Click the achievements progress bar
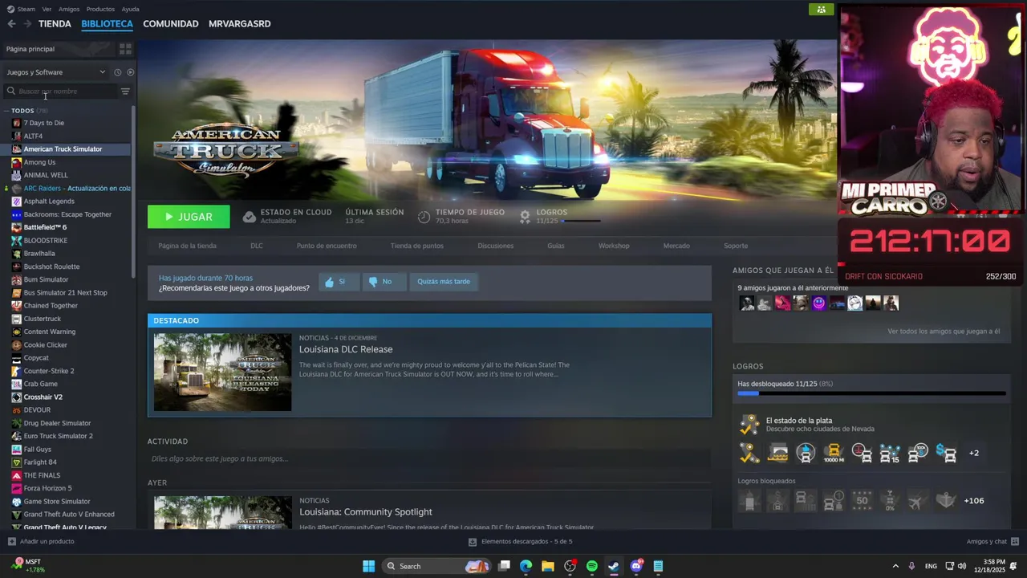 (x=871, y=394)
